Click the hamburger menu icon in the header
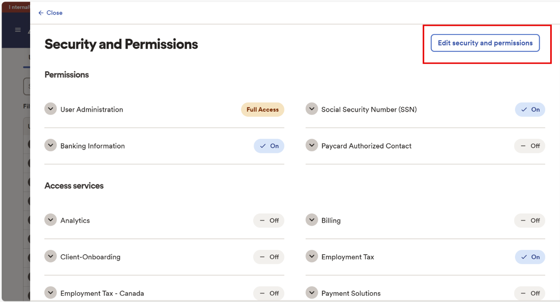 coord(18,30)
